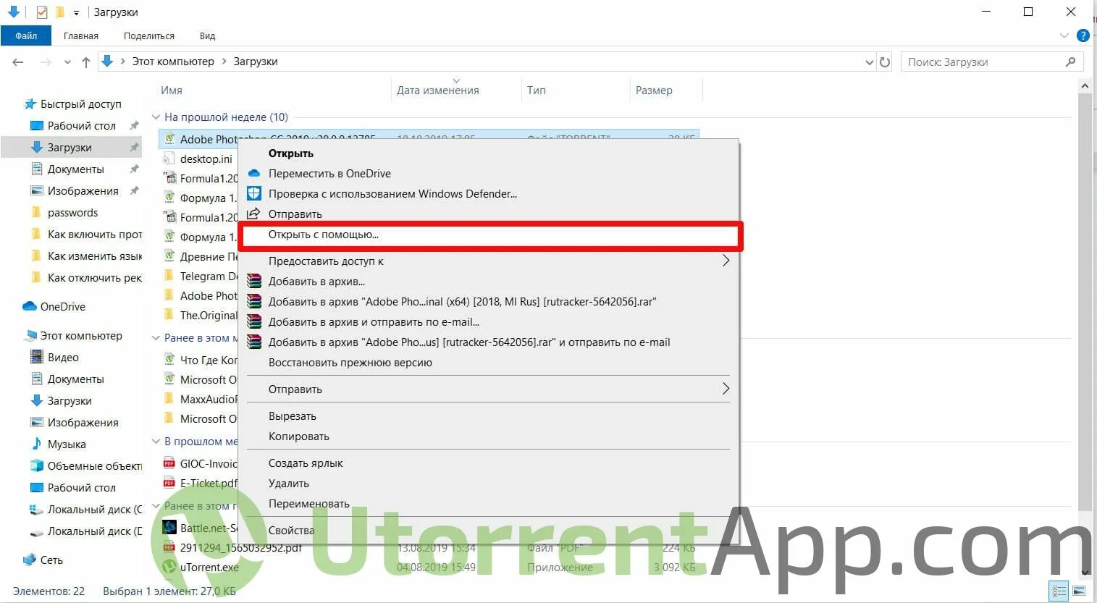Viewport: 1097px width, 603px height.
Task: Collapse the На прошлой неделе (10) group
Action: (156, 117)
